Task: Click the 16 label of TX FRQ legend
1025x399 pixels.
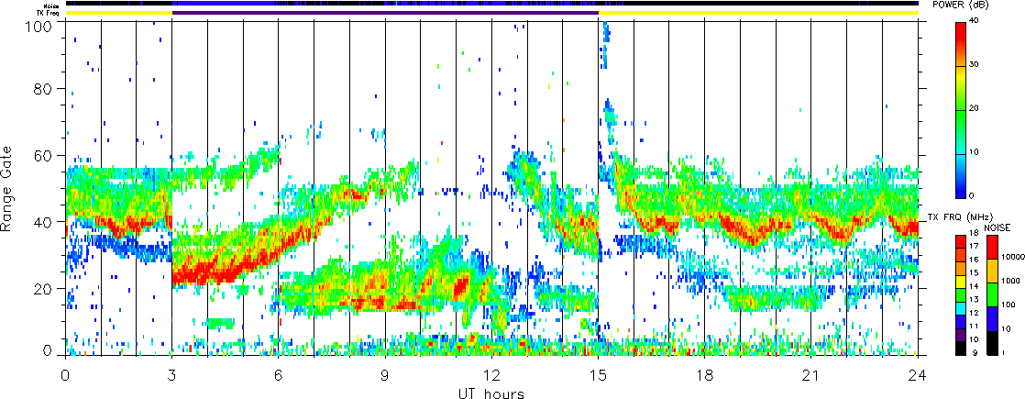Action: (x=974, y=260)
